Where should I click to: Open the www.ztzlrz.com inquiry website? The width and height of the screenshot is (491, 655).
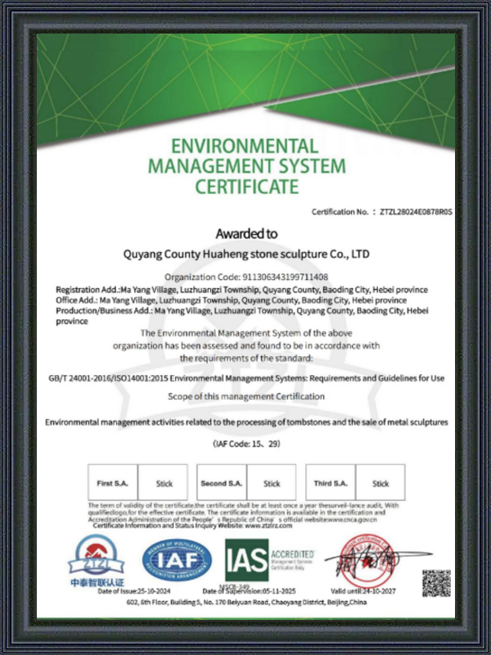[x=268, y=526]
